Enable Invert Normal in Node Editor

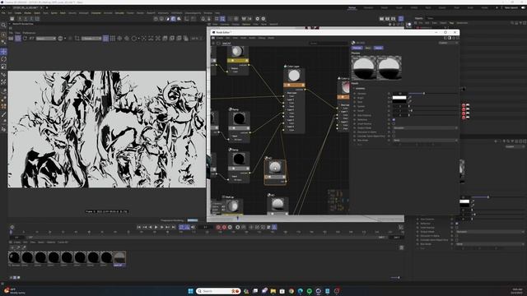coord(394,124)
